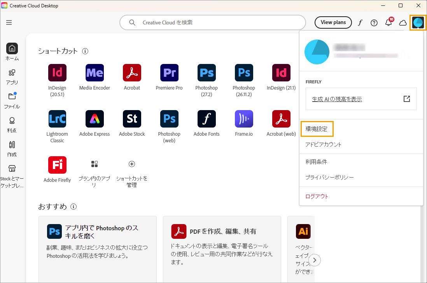This screenshot has width=427, height=283.
Task: Check cloud storage status icon
Action: point(403,22)
